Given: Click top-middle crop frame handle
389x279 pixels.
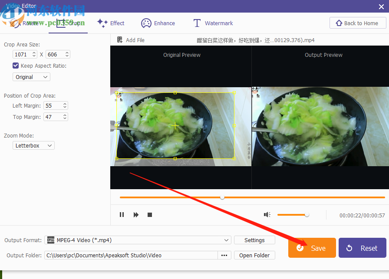Looking at the screenshot, I should tap(175, 93).
